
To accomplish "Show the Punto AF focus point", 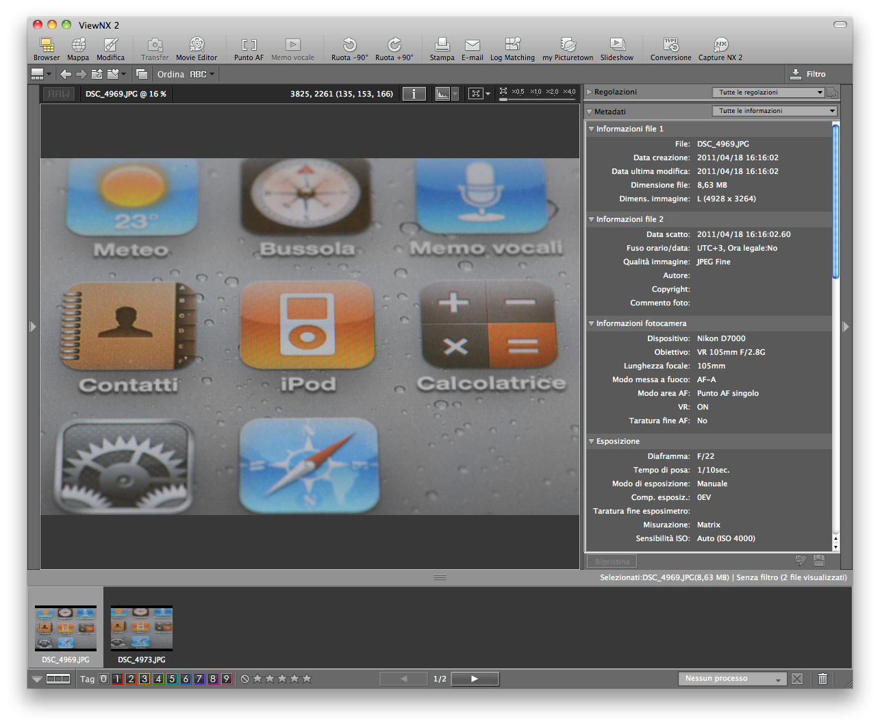I will (x=249, y=49).
